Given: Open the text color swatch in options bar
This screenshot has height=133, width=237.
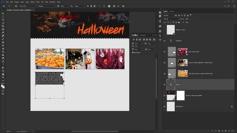Looking at the screenshot, I should click(99, 6).
